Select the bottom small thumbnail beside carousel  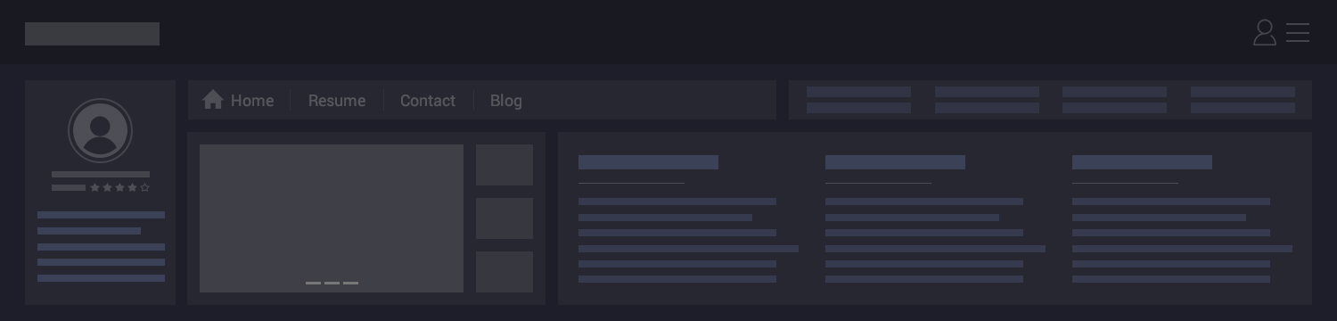pyautogui.click(x=504, y=272)
